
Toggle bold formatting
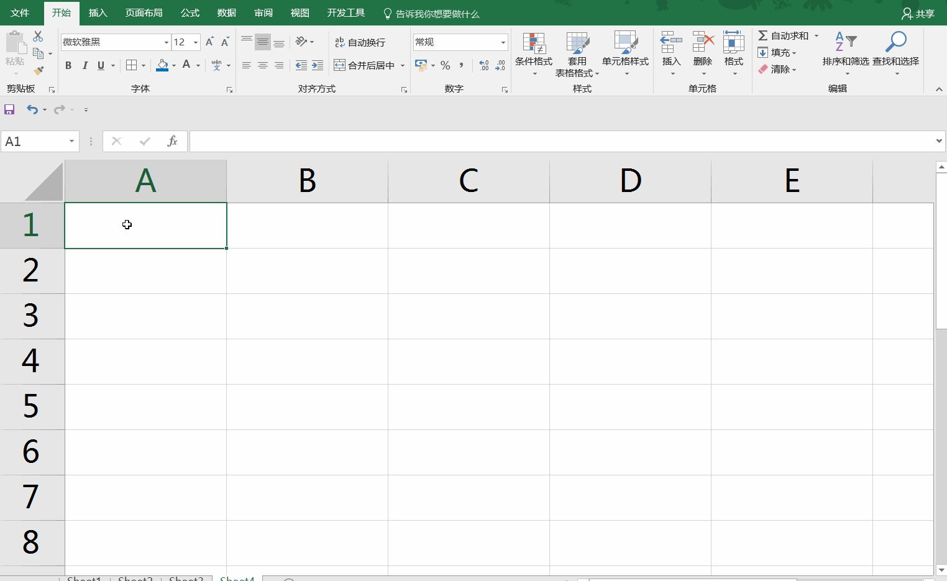coord(68,65)
